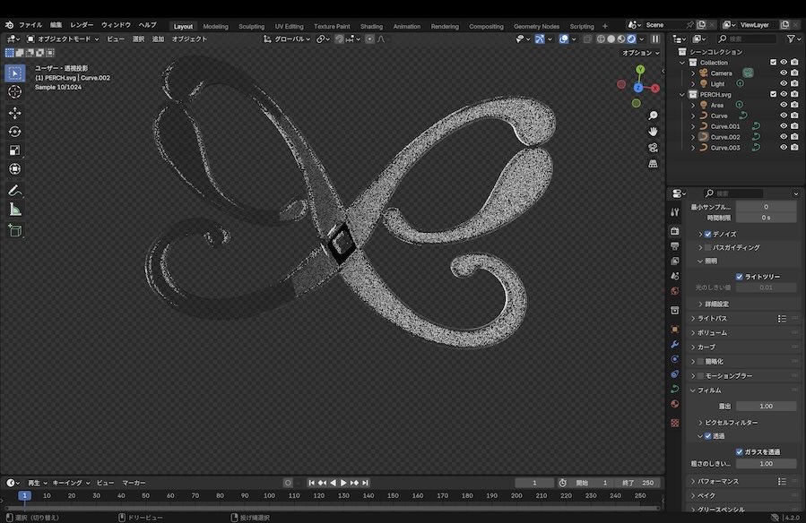Click the viewport zoom magnifier icon
The width and height of the screenshot is (806, 523).
(653, 116)
